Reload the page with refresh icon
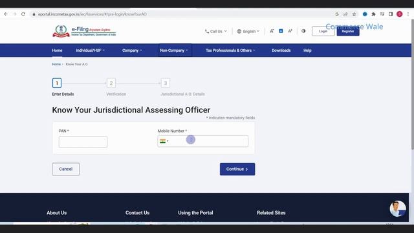414x233 pixels. click(x=23, y=14)
